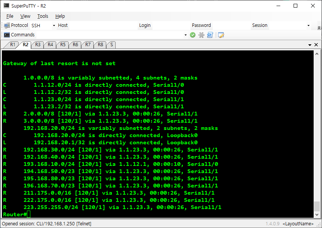Click the 193.168.10.0/24 via Serial1/0 line

click(x=110, y=164)
